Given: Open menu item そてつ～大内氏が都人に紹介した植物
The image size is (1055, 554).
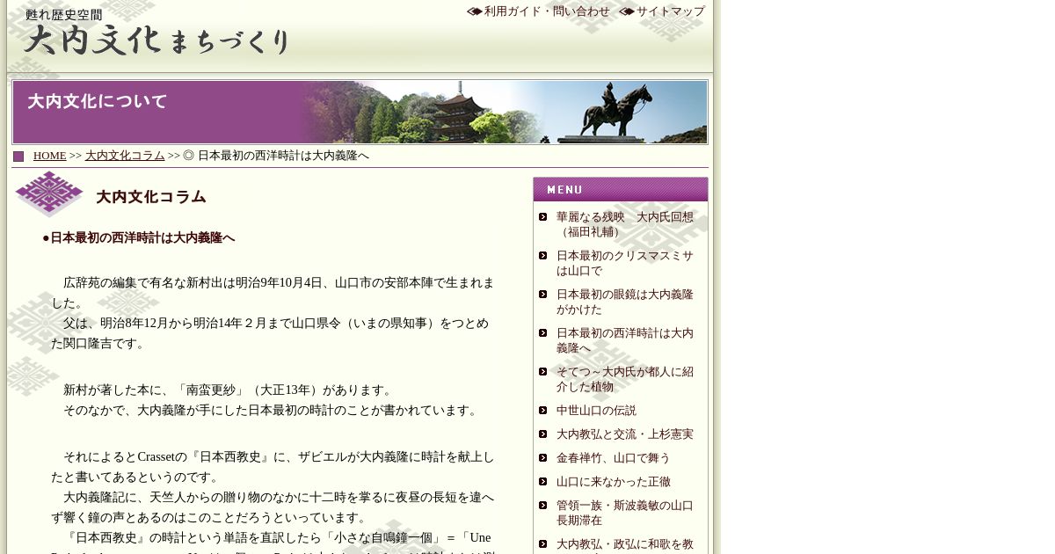Looking at the screenshot, I should point(625,379).
